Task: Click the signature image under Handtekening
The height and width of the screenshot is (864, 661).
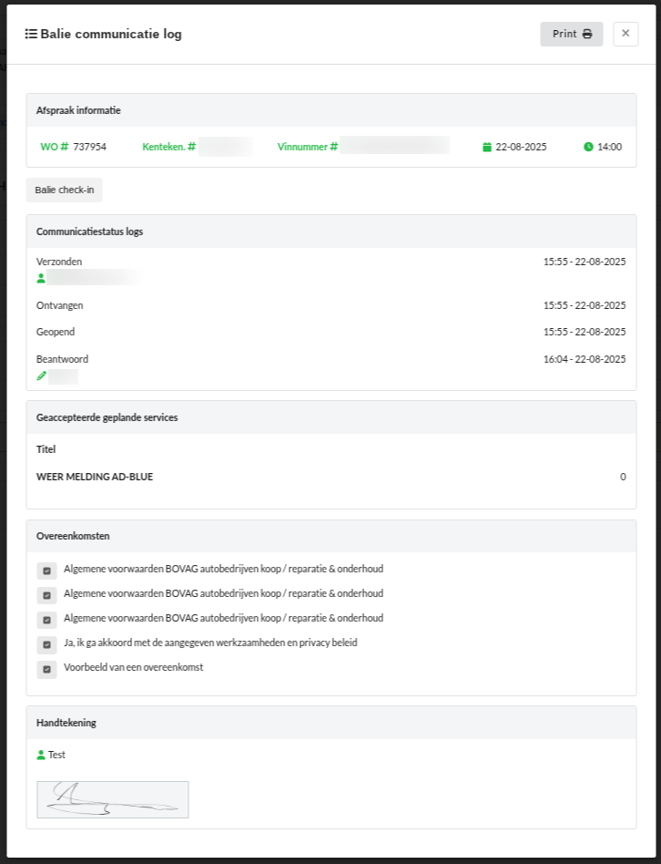Action: 112,799
